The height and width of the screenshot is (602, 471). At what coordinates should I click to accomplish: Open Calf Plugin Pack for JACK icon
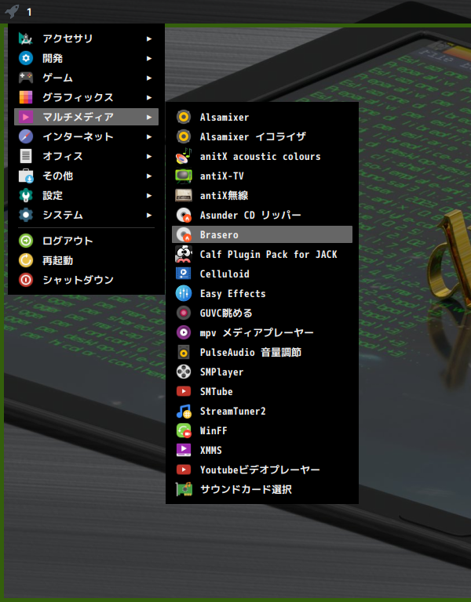[184, 254]
